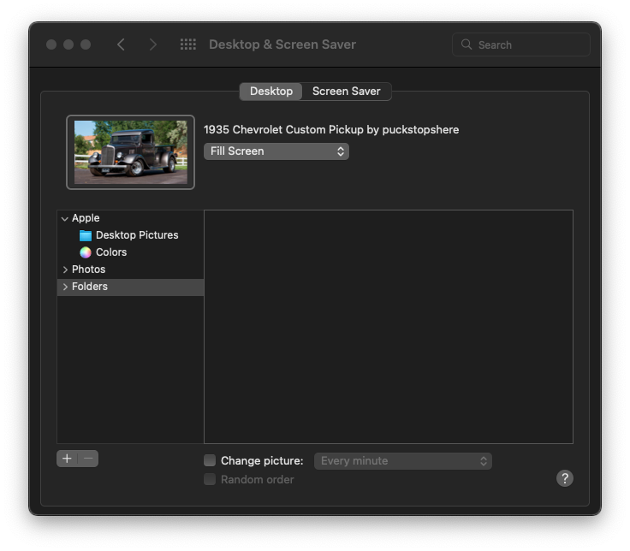Image resolution: width=630 pixels, height=551 pixels.
Task: Show all preferences grid icon
Action: 188,44
